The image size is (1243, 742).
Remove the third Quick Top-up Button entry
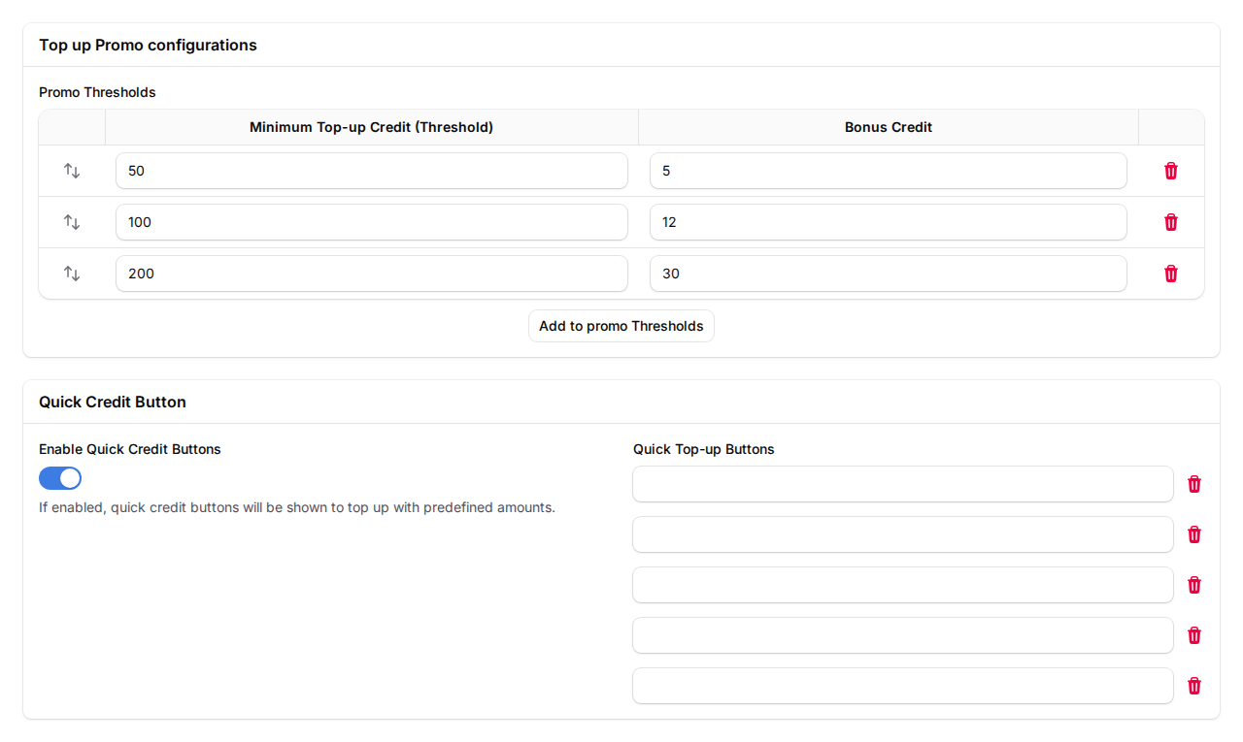coord(1193,585)
